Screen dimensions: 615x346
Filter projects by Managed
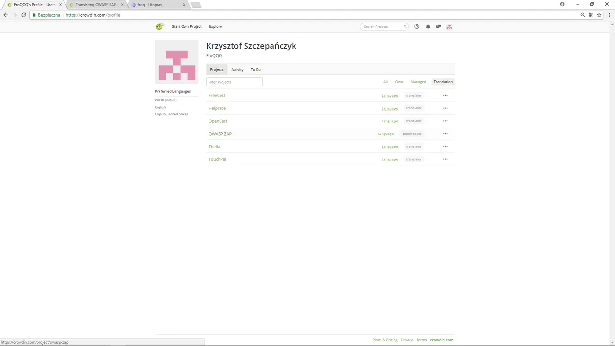[x=418, y=82]
